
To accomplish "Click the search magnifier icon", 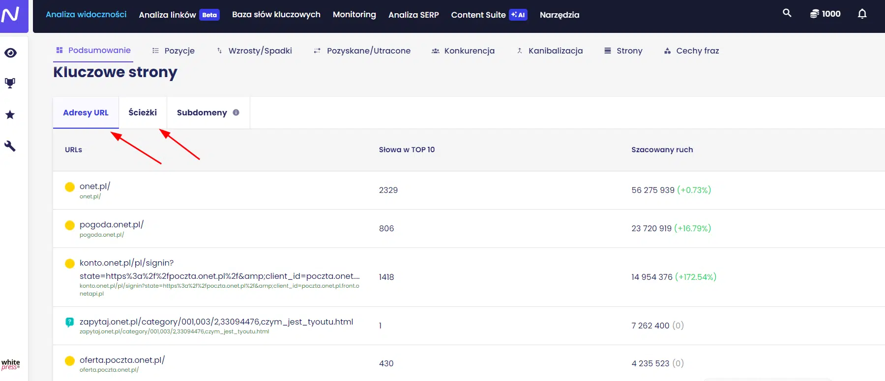I will (787, 13).
